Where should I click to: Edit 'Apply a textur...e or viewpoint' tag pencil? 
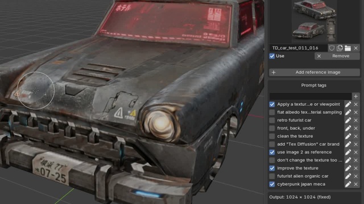coord(348,104)
